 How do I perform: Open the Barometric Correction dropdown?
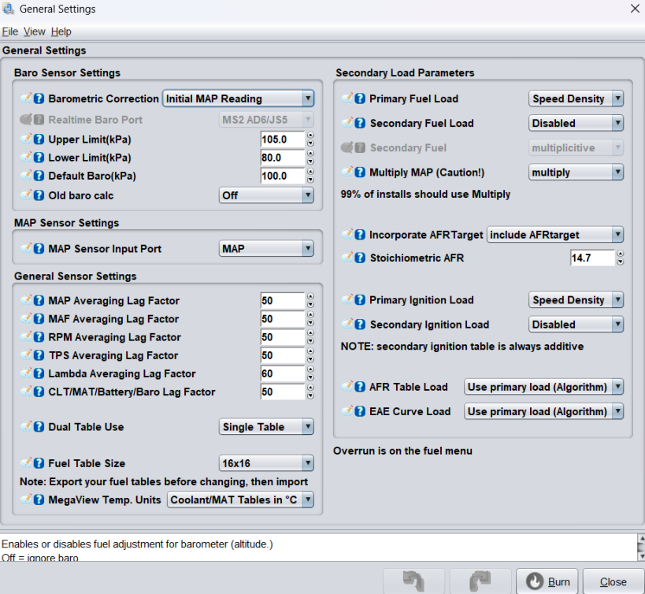[x=238, y=98]
